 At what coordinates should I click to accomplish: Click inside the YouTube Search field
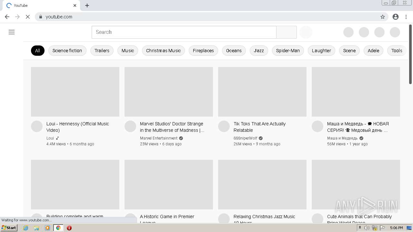(x=184, y=32)
